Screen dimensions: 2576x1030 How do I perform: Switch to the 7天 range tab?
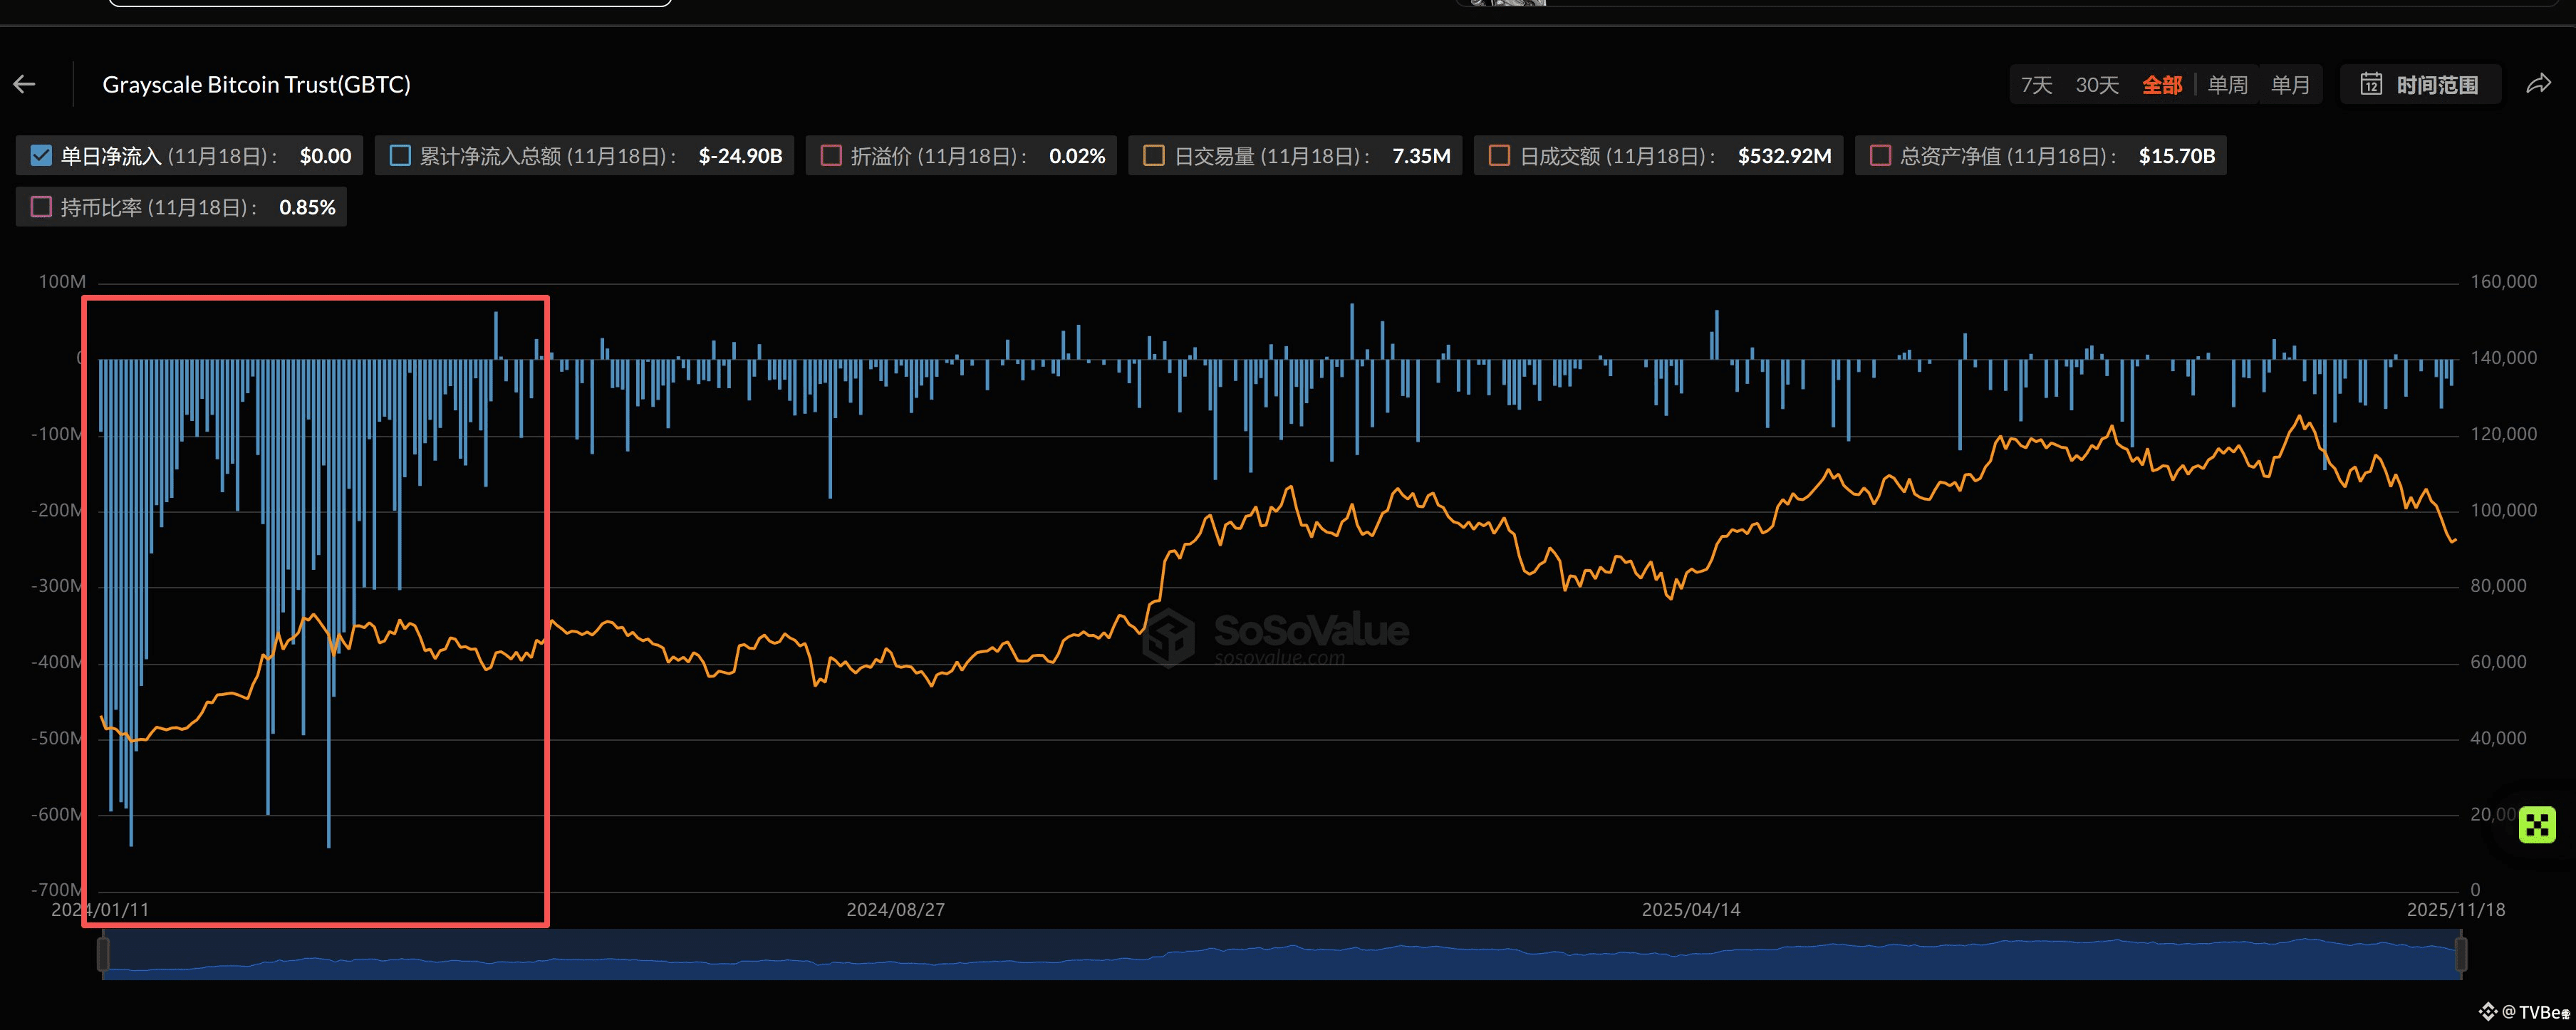(x=2036, y=85)
